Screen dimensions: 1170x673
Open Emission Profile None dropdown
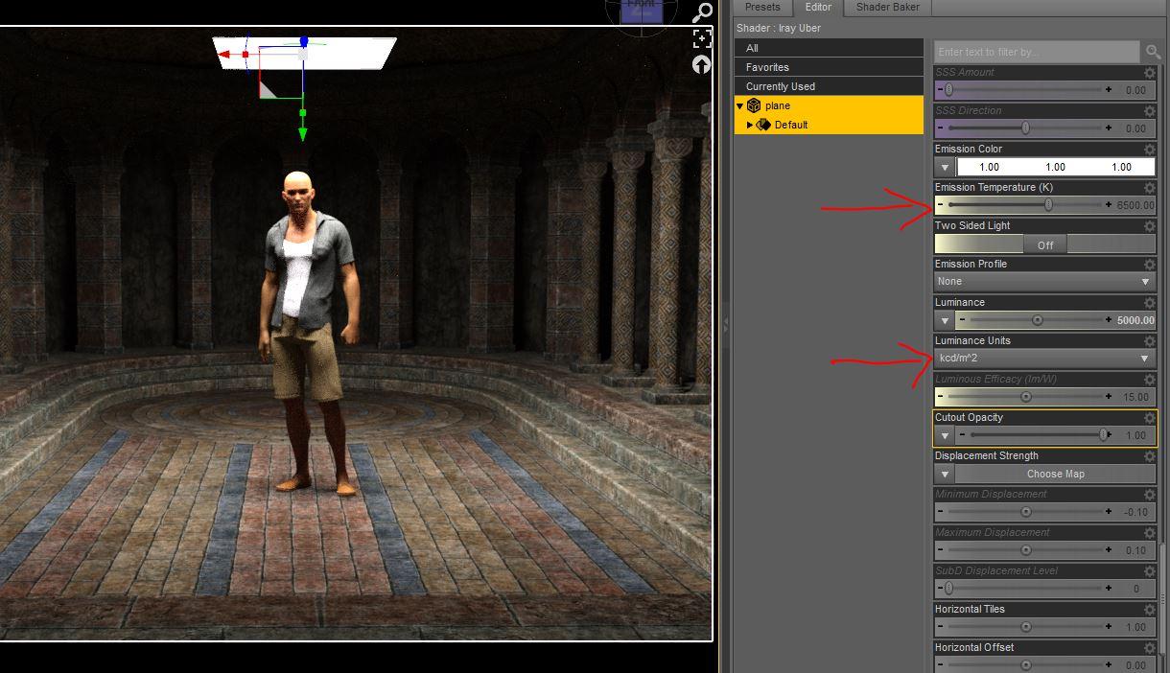[x=1045, y=282]
